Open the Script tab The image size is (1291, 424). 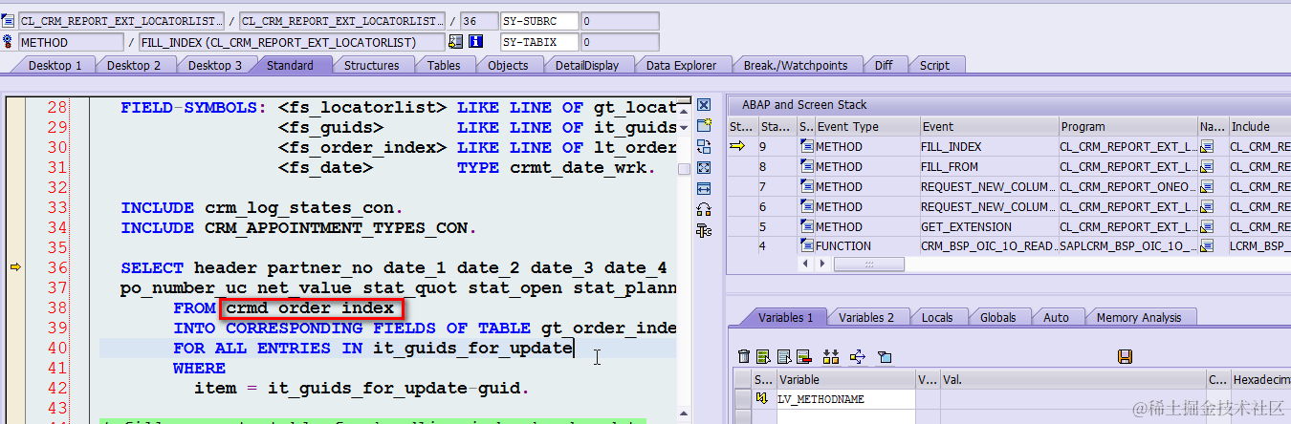point(934,65)
